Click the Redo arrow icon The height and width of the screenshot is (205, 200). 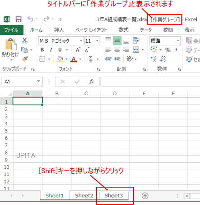tap(46, 19)
